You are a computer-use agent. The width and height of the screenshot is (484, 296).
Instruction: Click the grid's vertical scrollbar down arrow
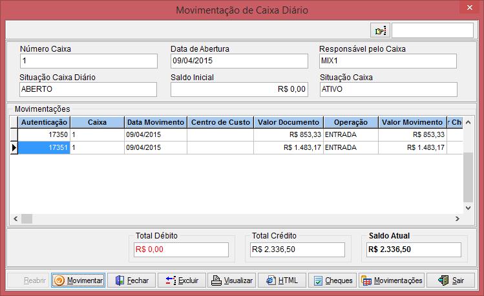point(468,209)
